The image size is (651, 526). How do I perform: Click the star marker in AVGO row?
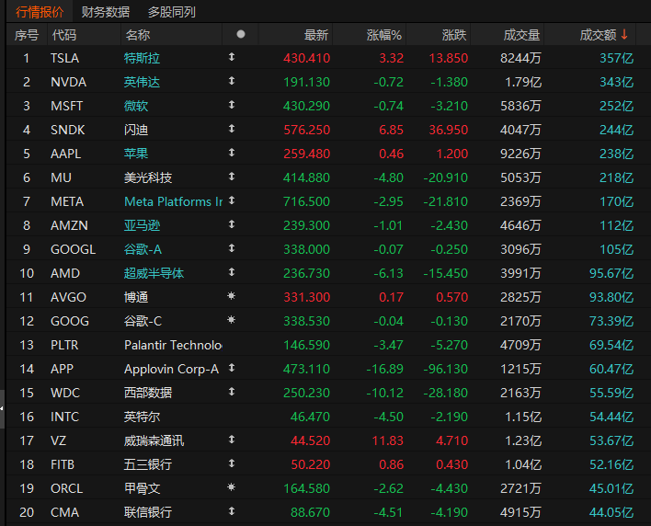(x=232, y=296)
